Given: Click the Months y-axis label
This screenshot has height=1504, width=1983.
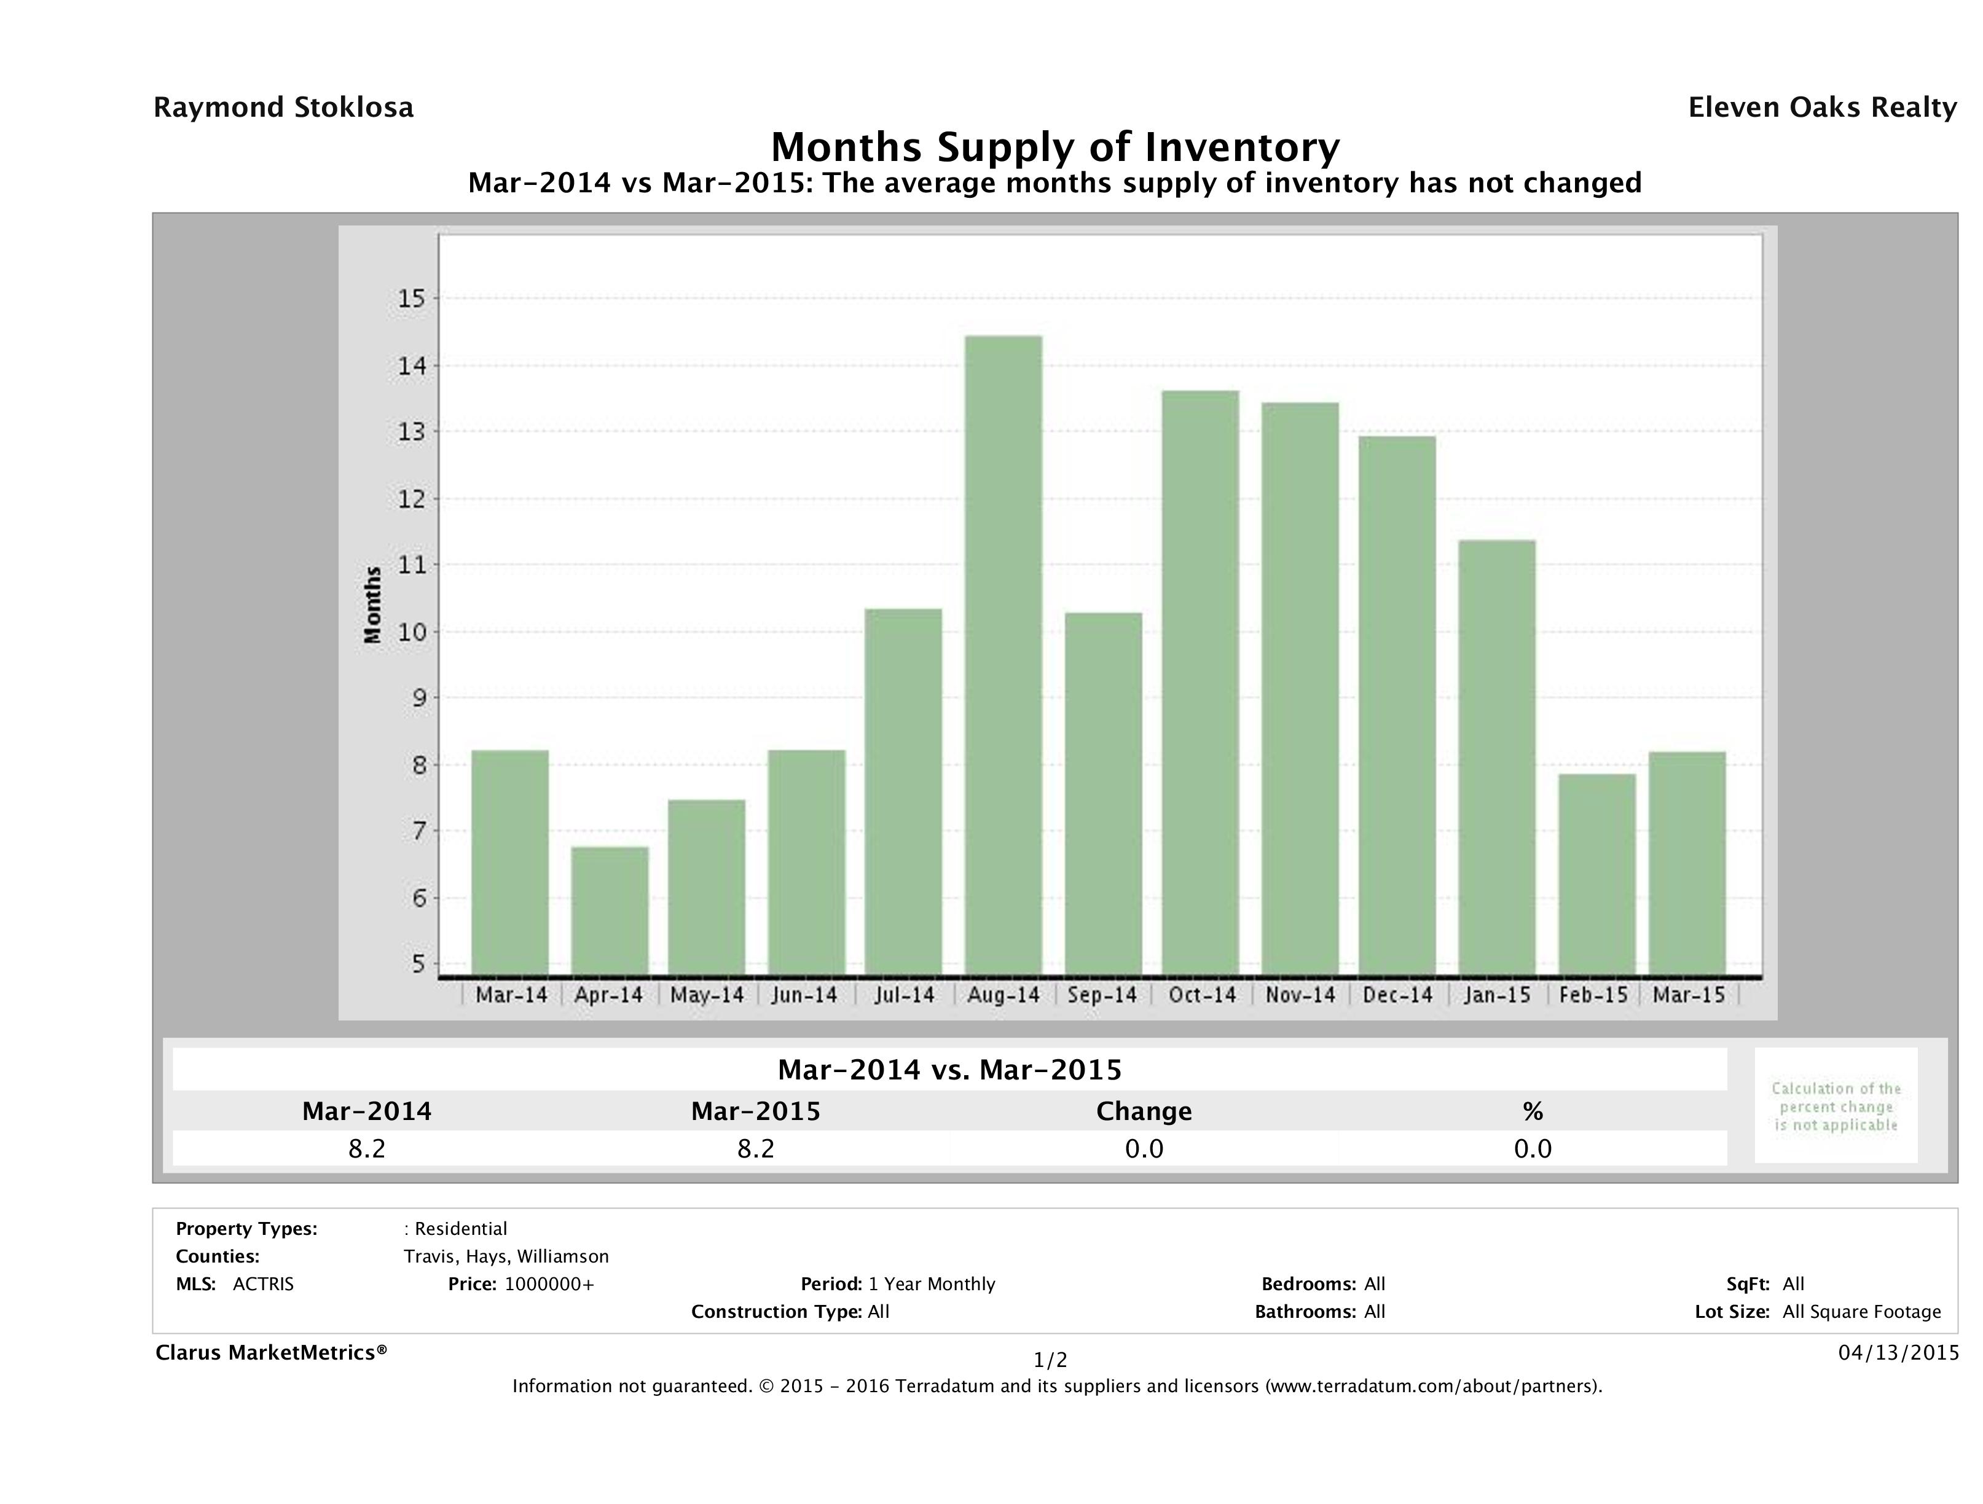Looking at the screenshot, I should [373, 605].
